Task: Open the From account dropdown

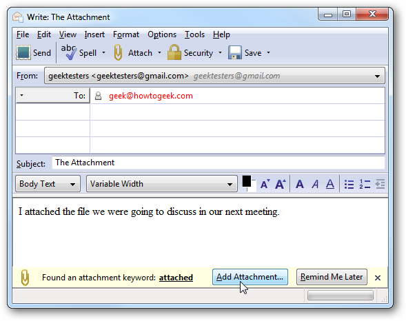Action: pos(214,76)
